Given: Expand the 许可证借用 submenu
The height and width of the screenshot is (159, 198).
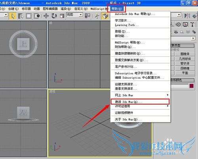Looking at the screenshot, I should tap(140, 106).
